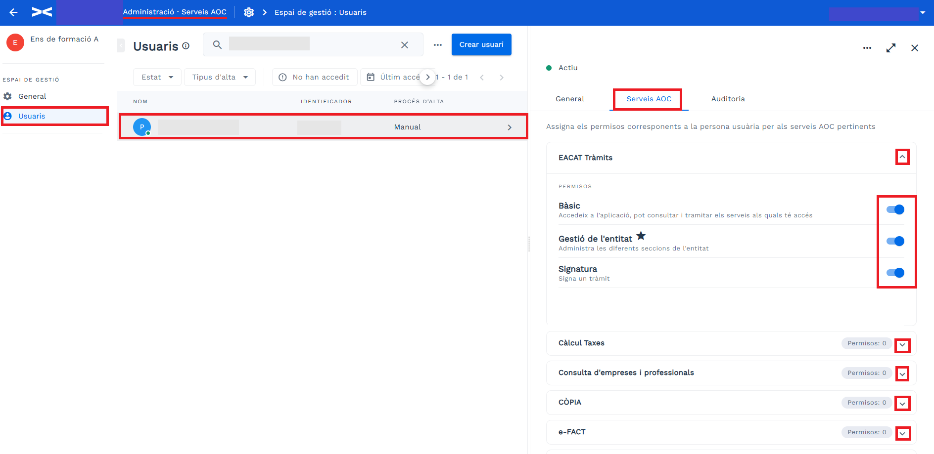Click the Manual cell in the user row

click(x=408, y=127)
